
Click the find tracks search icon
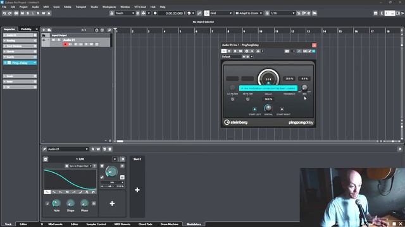[109, 30]
